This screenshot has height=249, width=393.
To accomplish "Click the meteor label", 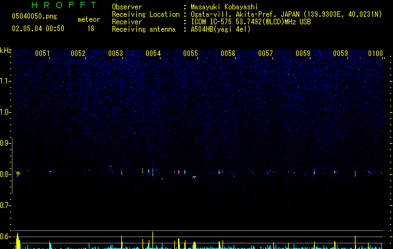I will pos(89,19).
